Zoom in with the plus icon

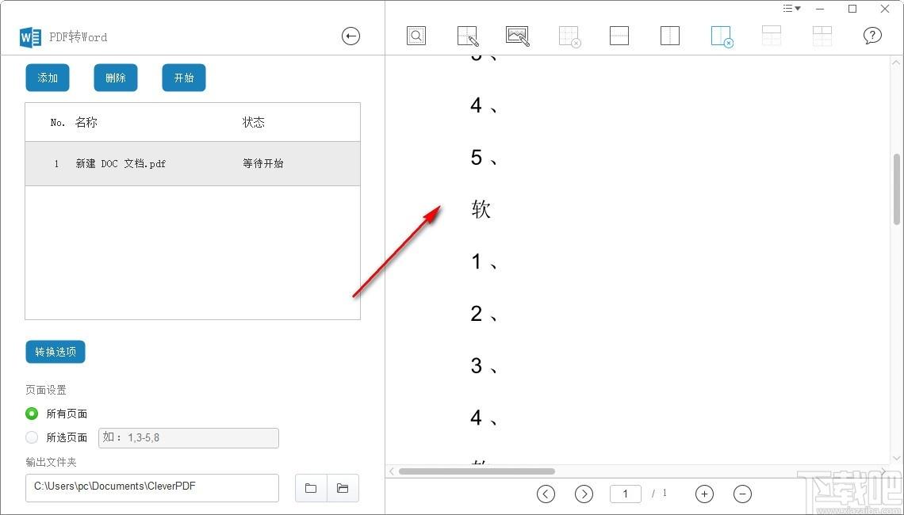704,494
